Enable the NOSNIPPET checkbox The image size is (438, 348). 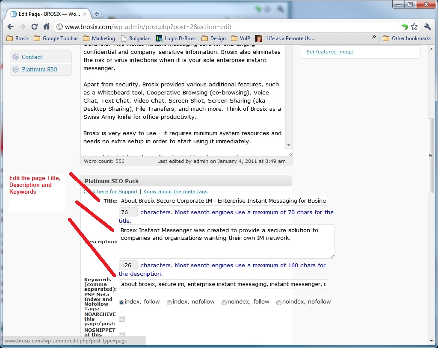tap(122, 334)
